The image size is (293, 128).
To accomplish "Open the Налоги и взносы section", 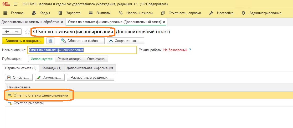I will click(x=136, y=13).
